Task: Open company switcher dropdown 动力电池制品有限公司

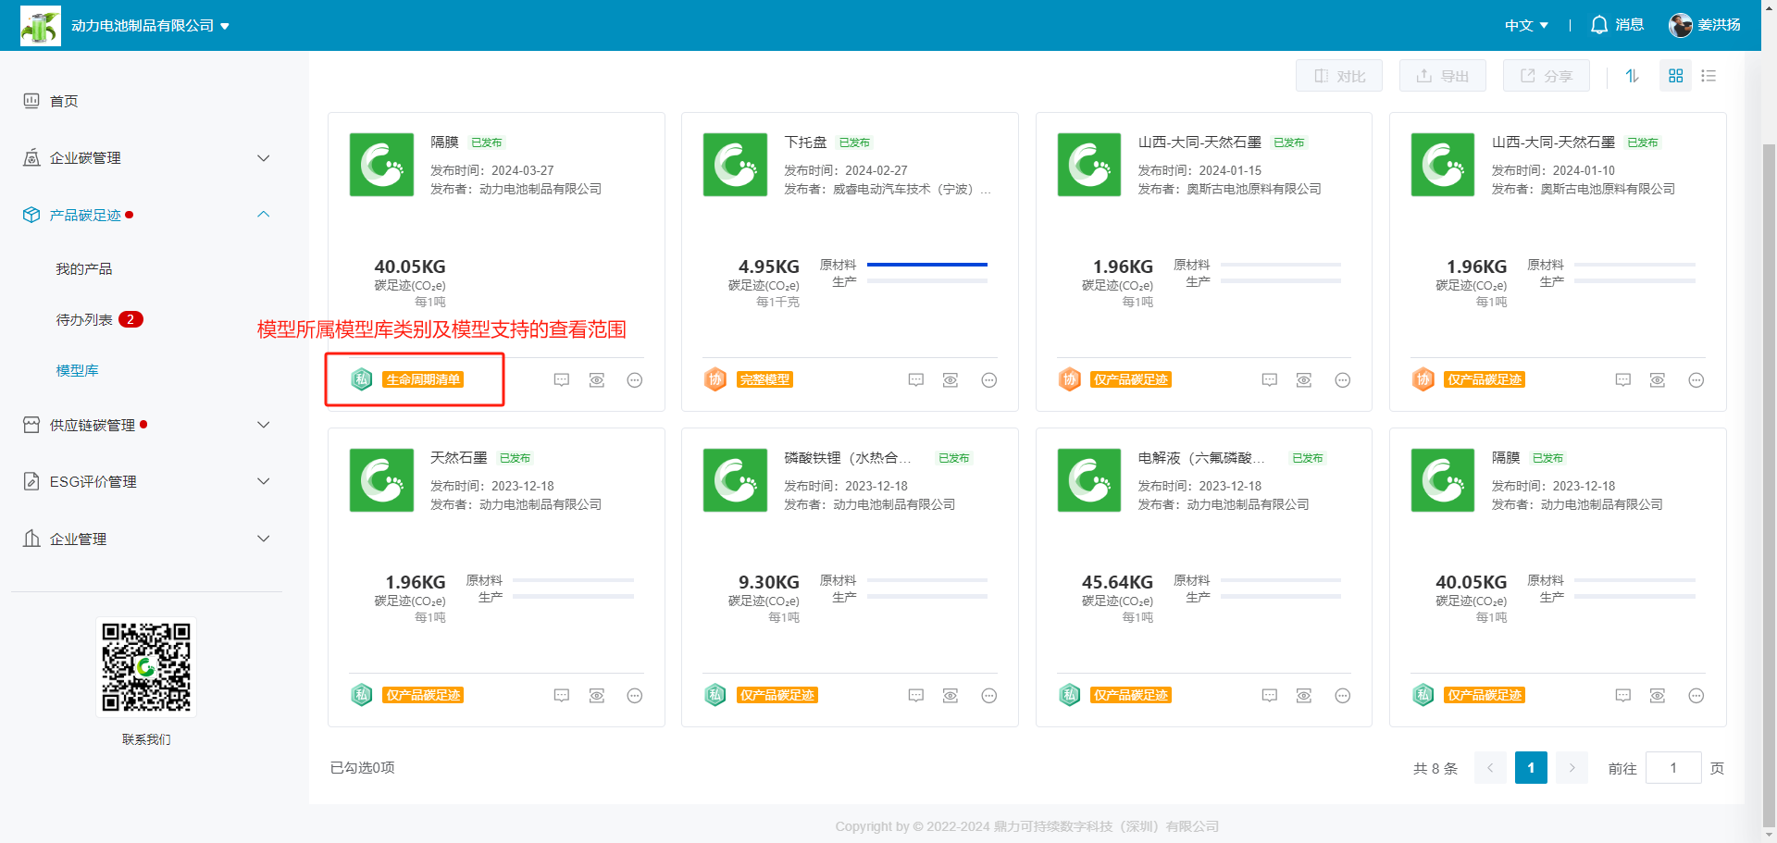Action: pos(150,26)
